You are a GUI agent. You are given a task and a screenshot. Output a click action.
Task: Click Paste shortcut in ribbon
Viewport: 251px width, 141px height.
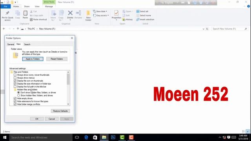[38, 20]
